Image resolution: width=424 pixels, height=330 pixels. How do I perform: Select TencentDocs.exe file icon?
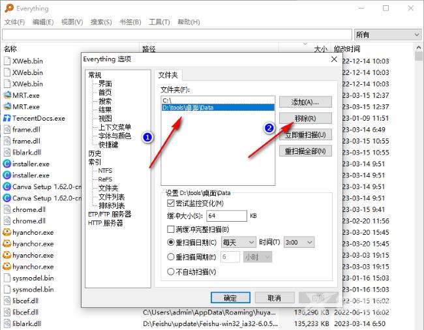(x=7, y=118)
